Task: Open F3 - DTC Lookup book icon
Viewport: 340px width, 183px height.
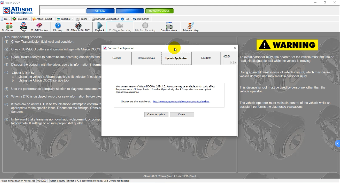Action: coord(39,27)
